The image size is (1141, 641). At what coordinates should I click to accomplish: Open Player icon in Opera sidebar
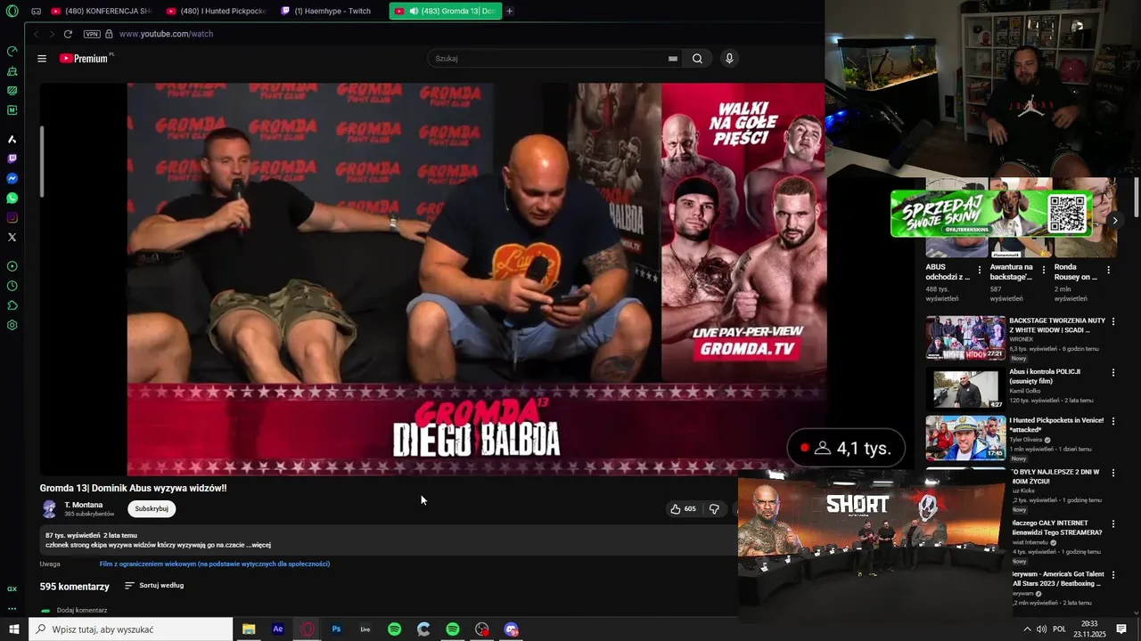click(12, 266)
